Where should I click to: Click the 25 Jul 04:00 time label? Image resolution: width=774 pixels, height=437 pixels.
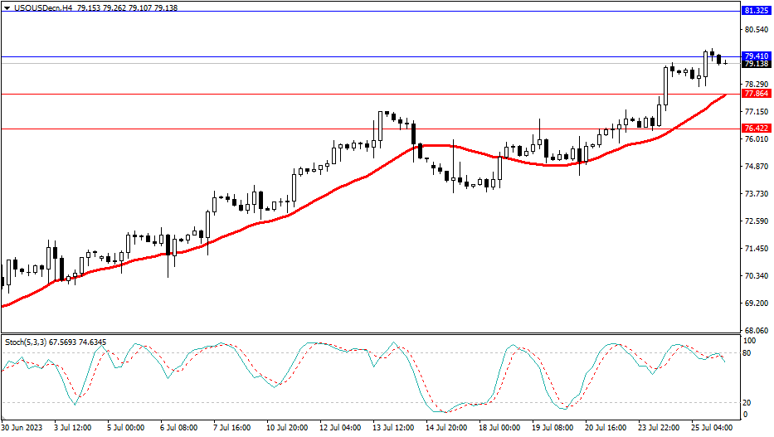coord(709,428)
